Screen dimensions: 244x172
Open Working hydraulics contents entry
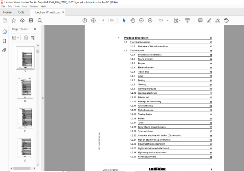click(147, 89)
